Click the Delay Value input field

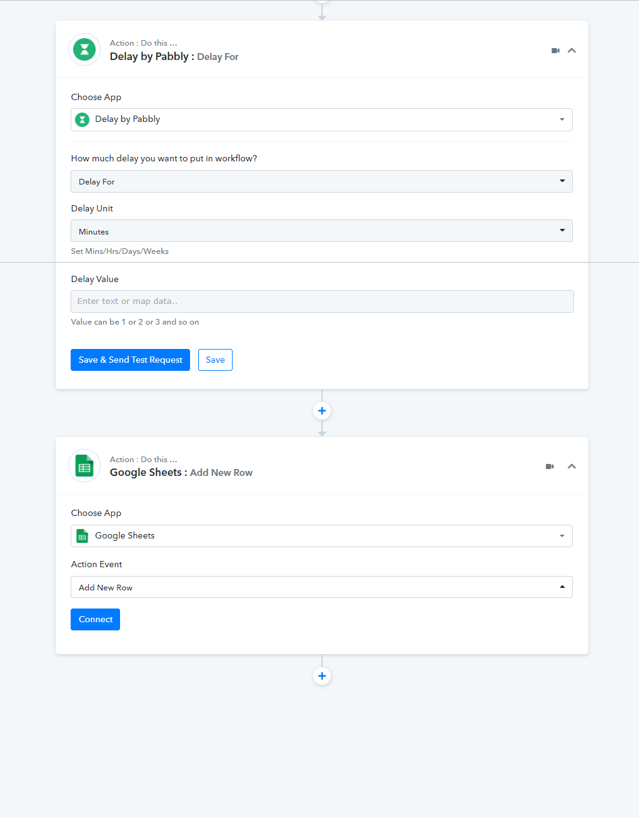click(x=322, y=301)
